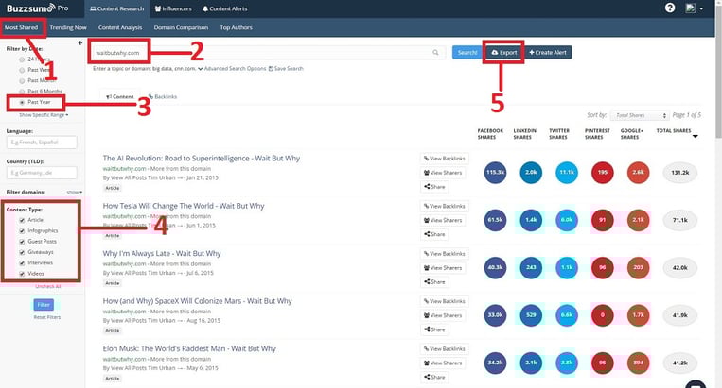Click the 115.3k Facebook shares circle
This screenshot has width=722, height=388.
pos(495,173)
